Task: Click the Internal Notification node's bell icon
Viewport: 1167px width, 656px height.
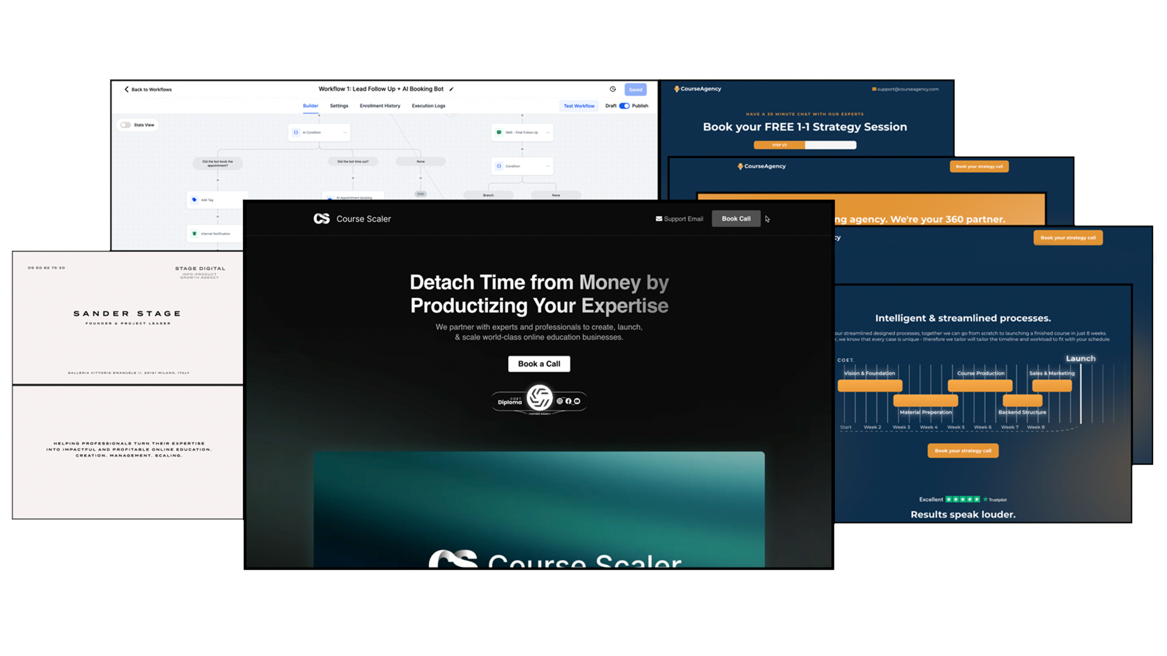Action: click(x=194, y=233)
